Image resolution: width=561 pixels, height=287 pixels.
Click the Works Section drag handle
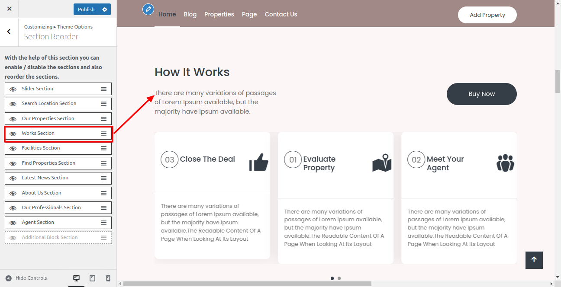pyautogui.click(x=104, y=134)
